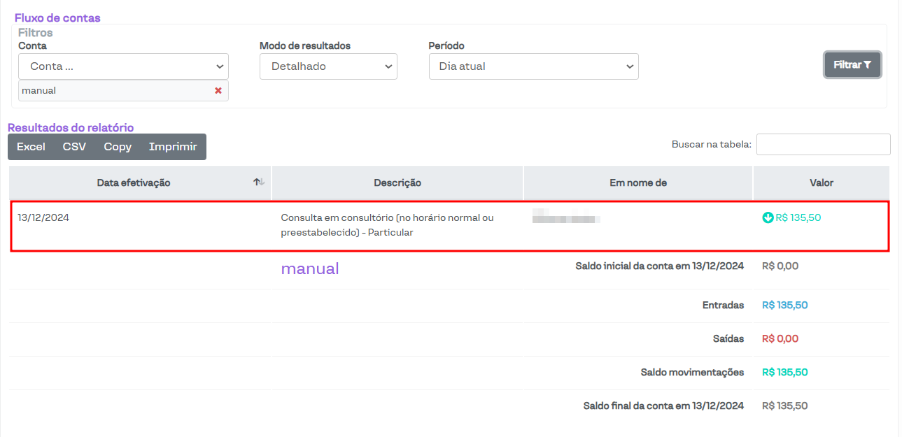
Task: Export the report as CSV
Action: coord(74,147)
